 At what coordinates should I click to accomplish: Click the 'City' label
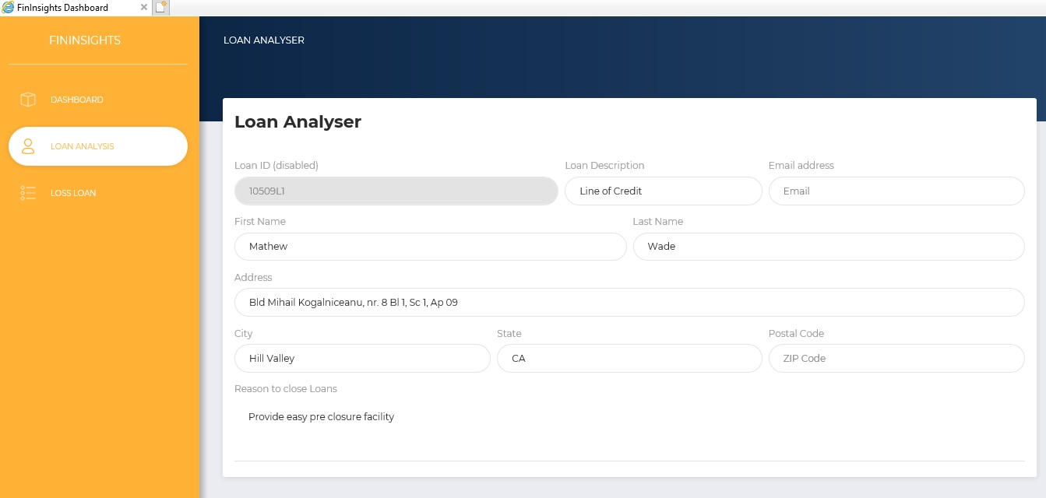244,334
